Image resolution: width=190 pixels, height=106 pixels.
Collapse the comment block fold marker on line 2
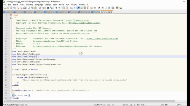(11, 18)
